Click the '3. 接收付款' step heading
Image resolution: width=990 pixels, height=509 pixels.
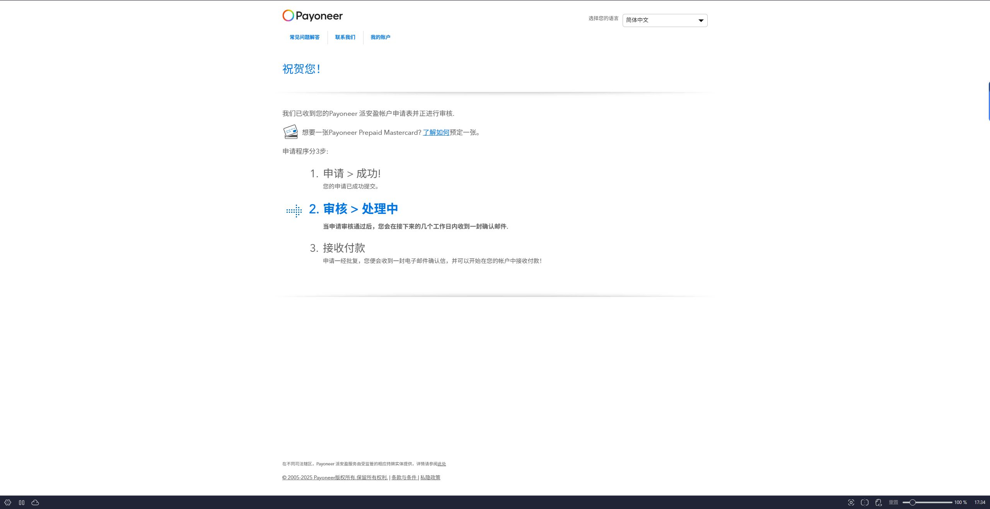(337, 248)
